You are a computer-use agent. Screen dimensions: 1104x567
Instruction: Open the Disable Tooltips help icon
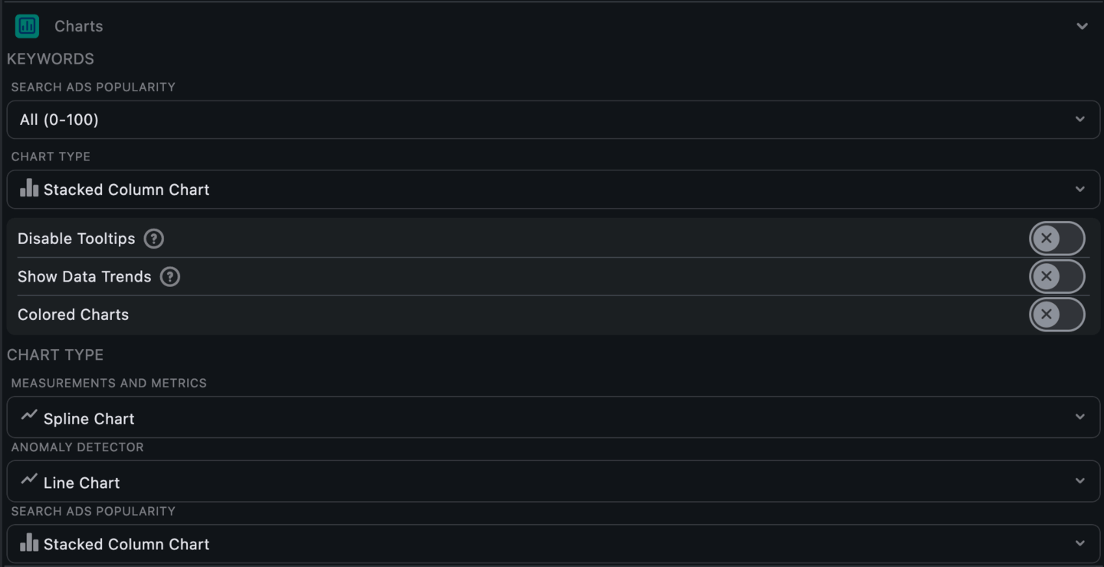(153, 239)
